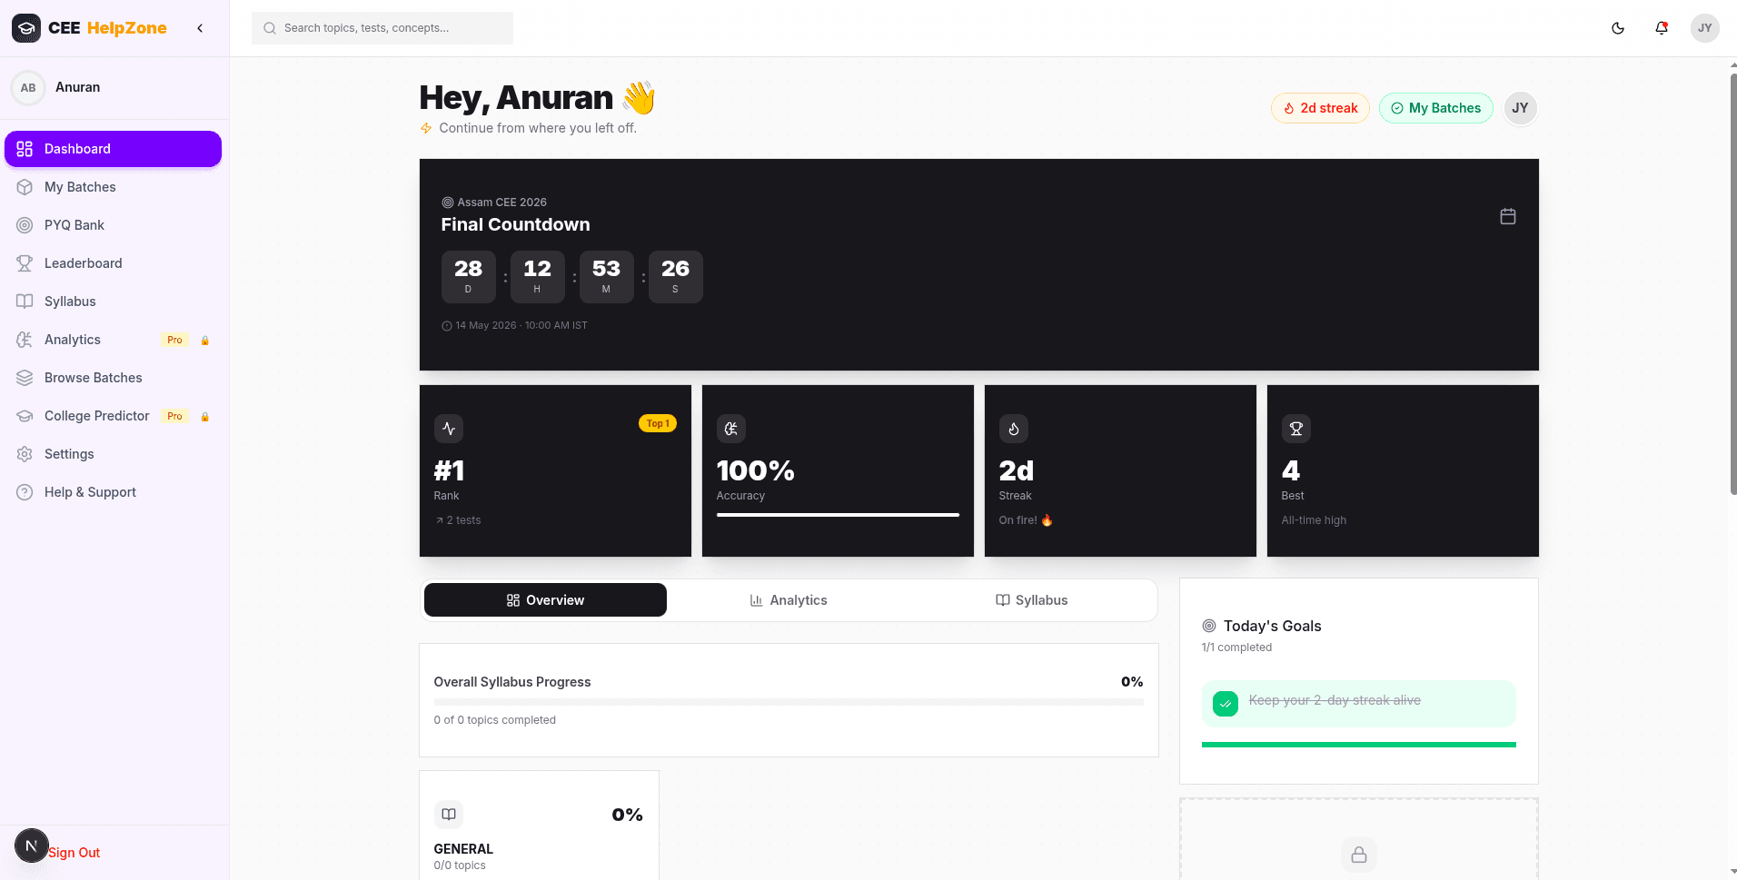Click the All-time high label
The height and width of the screenshot is (880, 1737).
tap(1314, 520)
